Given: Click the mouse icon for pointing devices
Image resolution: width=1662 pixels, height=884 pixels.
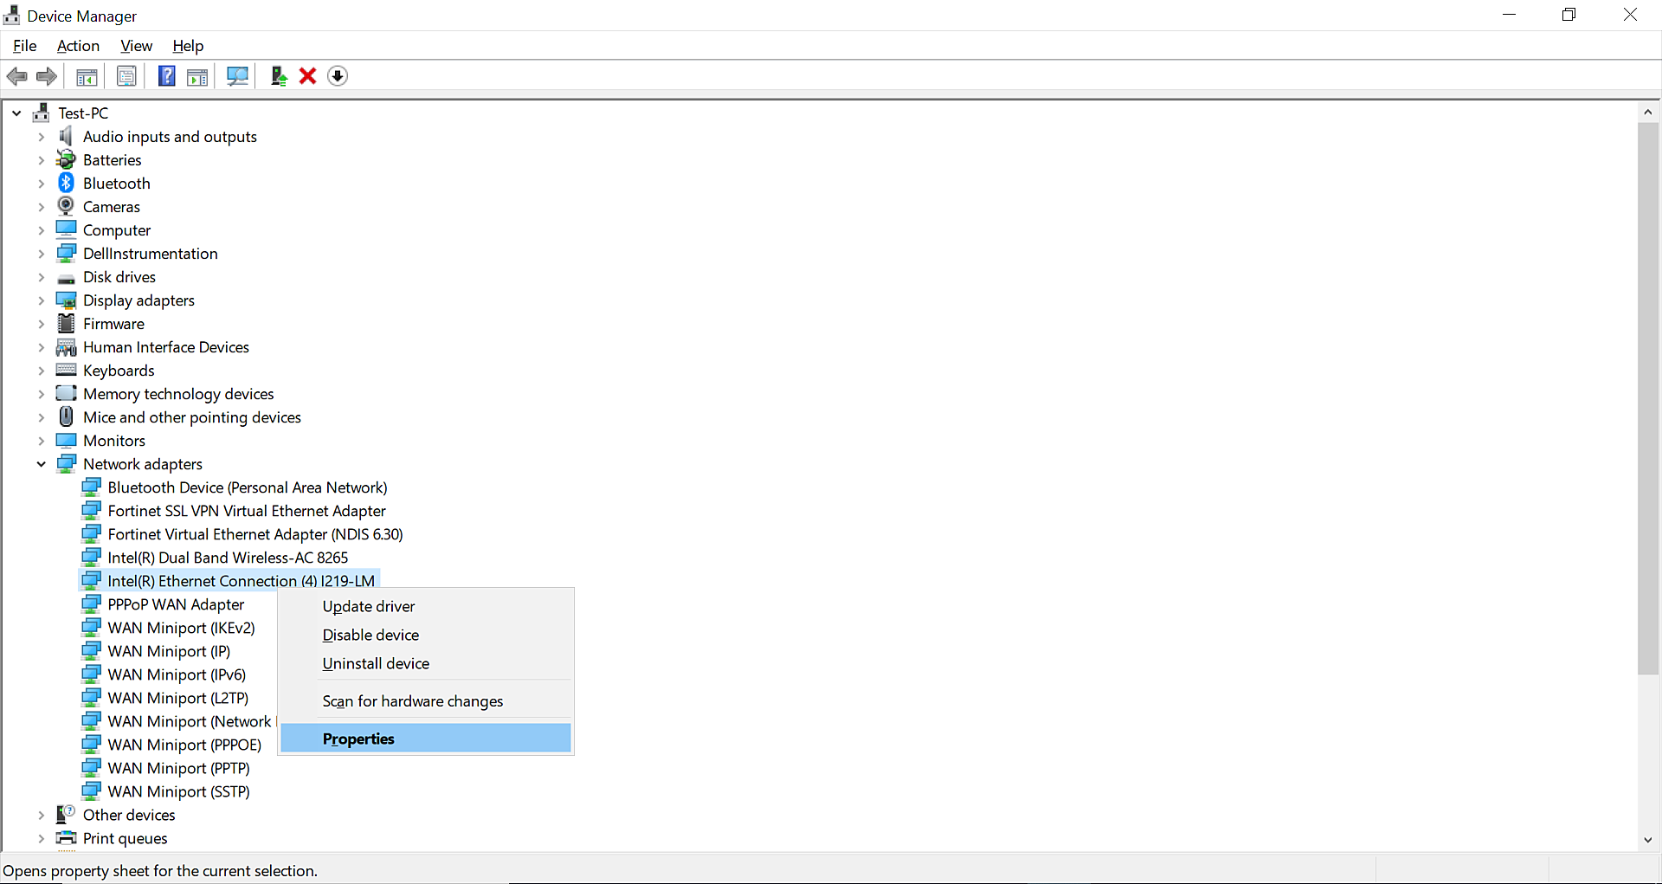Looking at the screenshot, I should pyautogui.click(x=66, y=416).
